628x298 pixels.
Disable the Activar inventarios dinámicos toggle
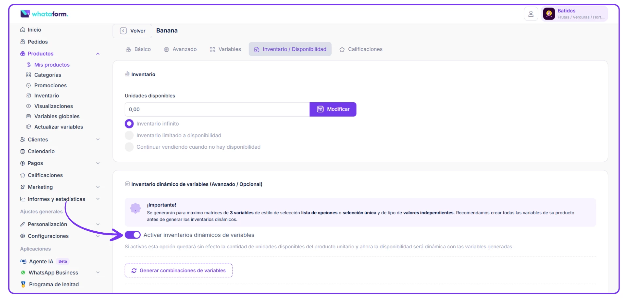pyautogui.click(x=132, y=235)
